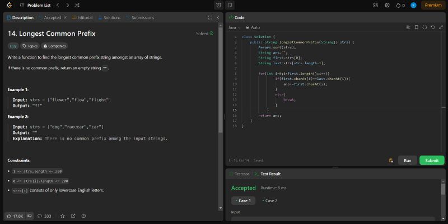
Task: Share the problem link icon
Action: click(x=73, y=216)
